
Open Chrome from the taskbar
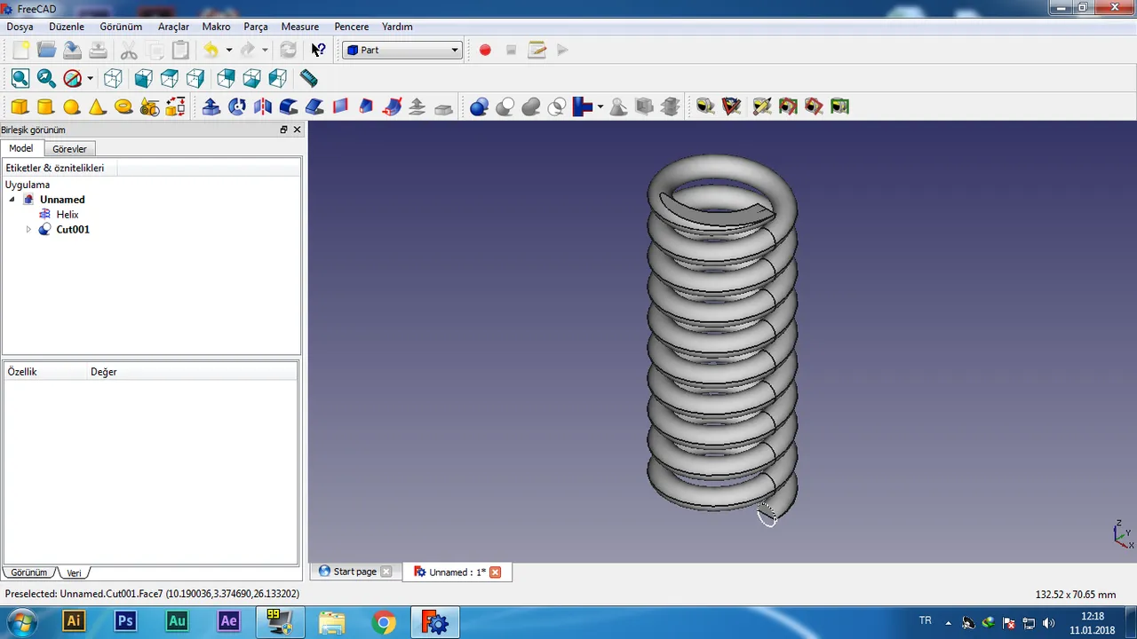click(x=384, y=622)
